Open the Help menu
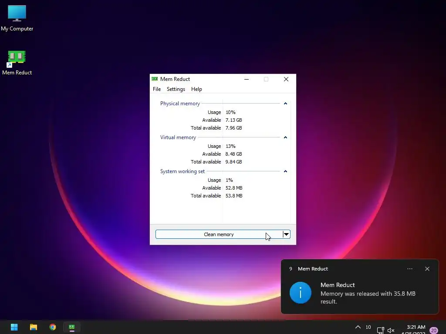The image size is (446, 334). coord(196,89)
